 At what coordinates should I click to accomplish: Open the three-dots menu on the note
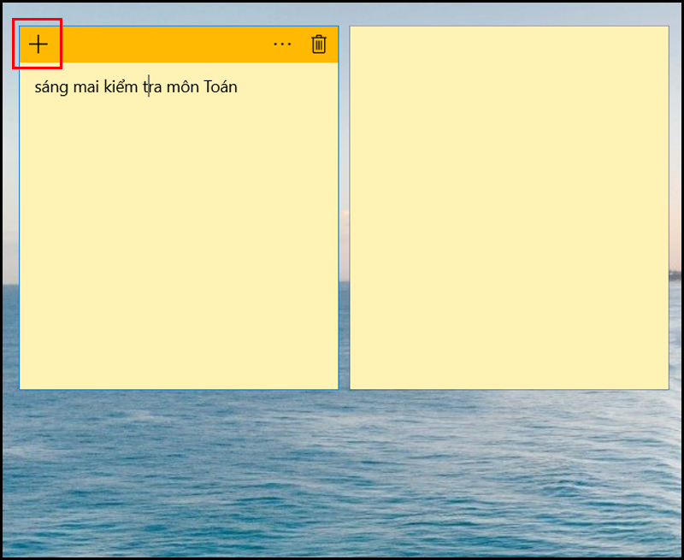tap(282, 44)
